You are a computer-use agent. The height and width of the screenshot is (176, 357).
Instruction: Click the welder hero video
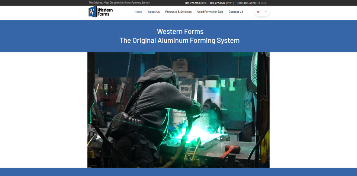coord(178,110)
